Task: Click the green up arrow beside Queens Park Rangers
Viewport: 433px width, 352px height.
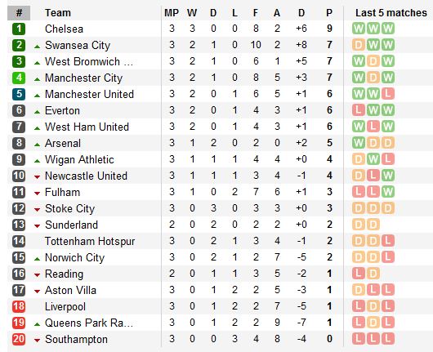Action: (x=37, y=324)
